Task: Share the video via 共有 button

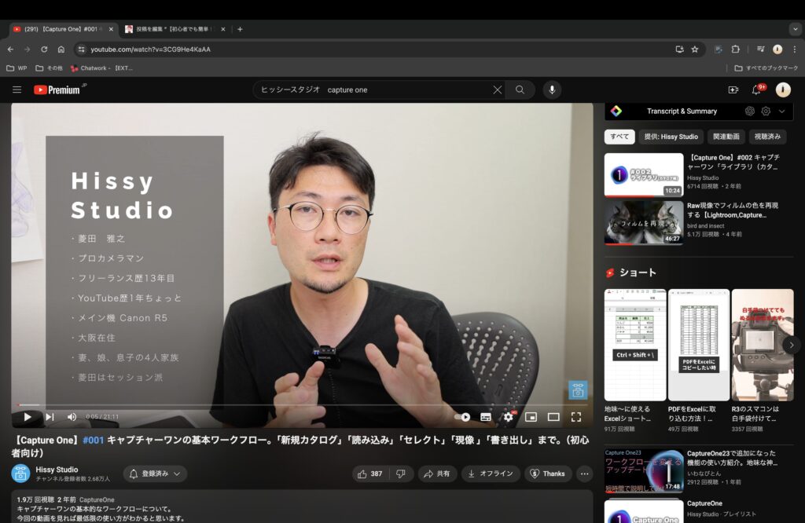Action: [437, 474]
